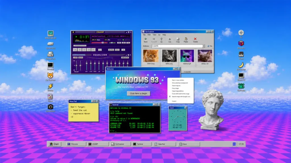The height and width of the screenshot is (163, 291).
Task: Click the red Zinamp volume slider
Action: [99, 43]
